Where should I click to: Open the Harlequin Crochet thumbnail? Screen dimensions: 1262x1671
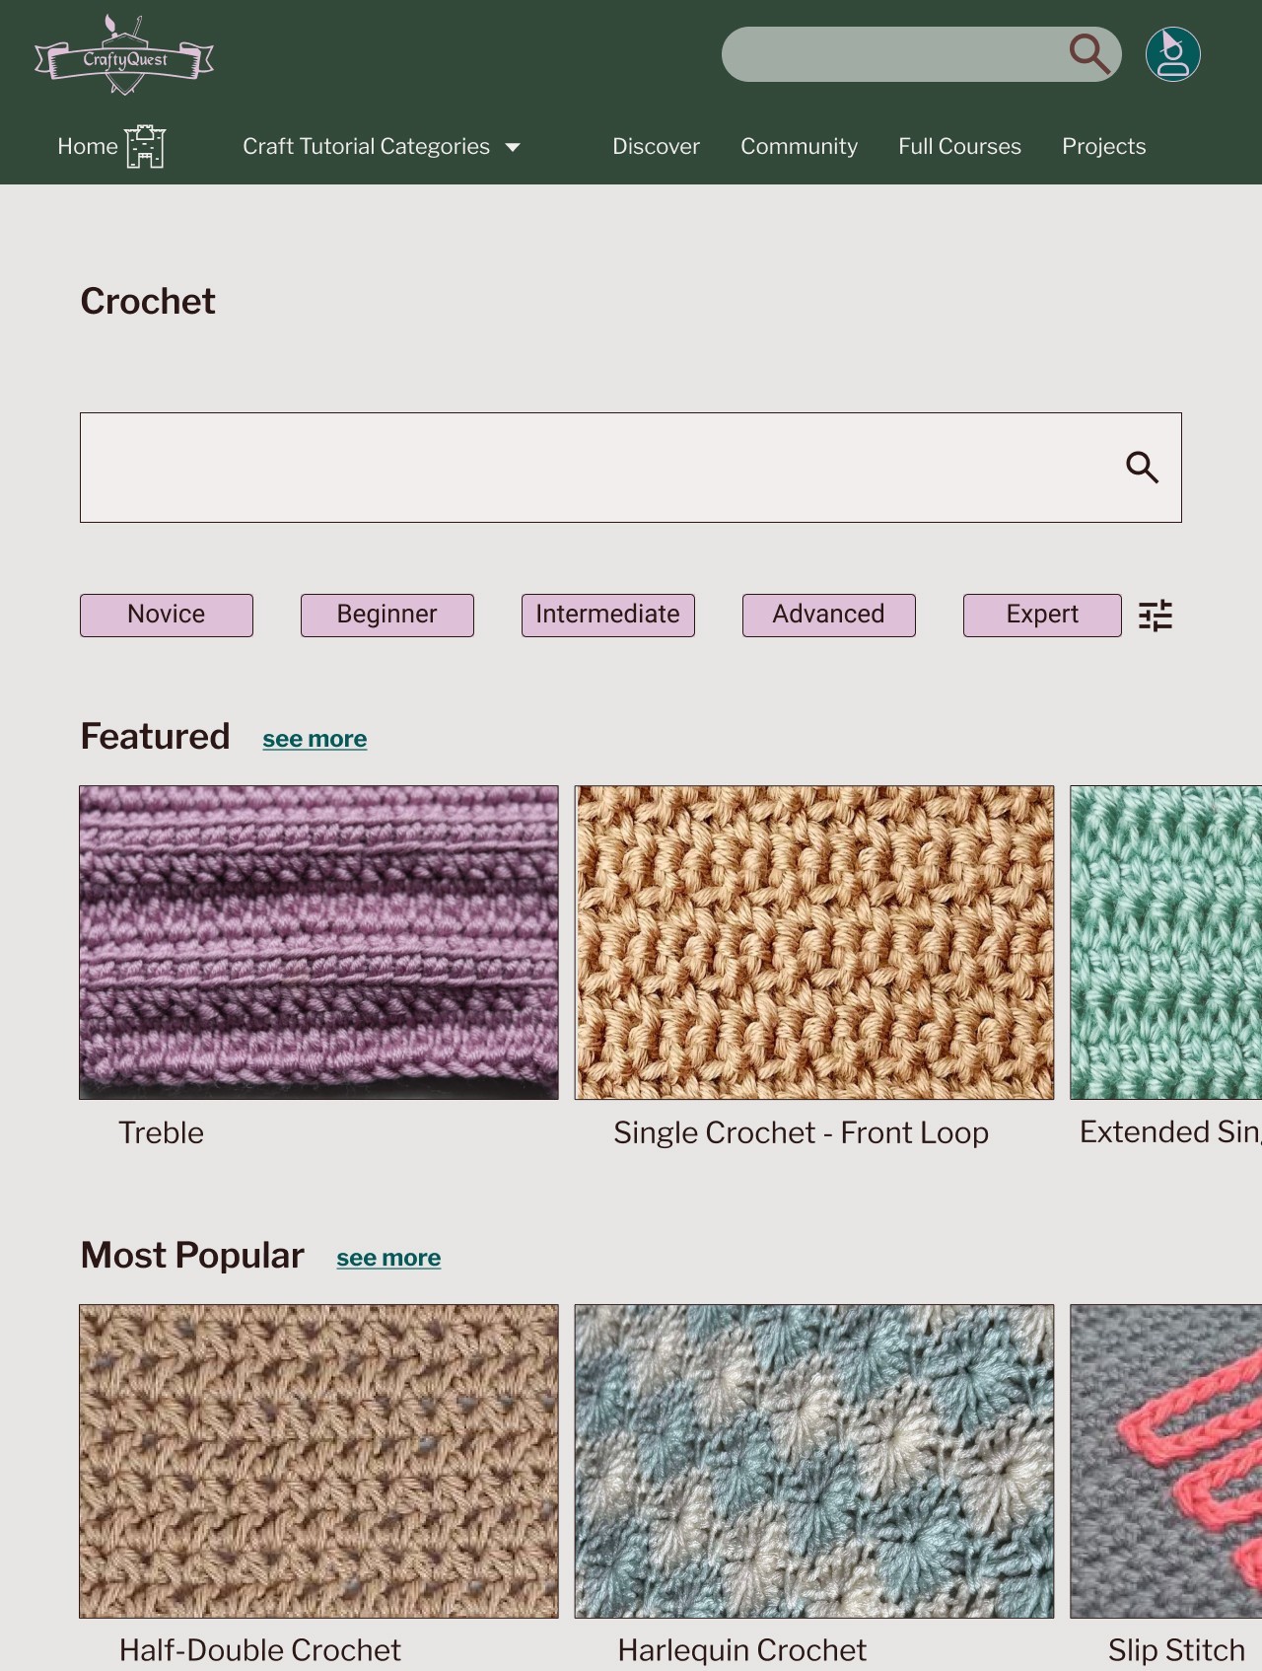point(814,1461)
